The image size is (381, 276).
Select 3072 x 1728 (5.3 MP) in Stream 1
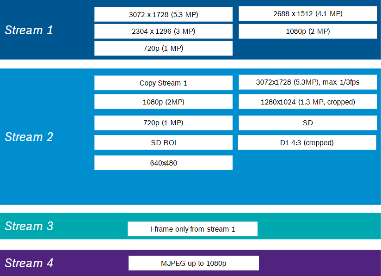163,14
